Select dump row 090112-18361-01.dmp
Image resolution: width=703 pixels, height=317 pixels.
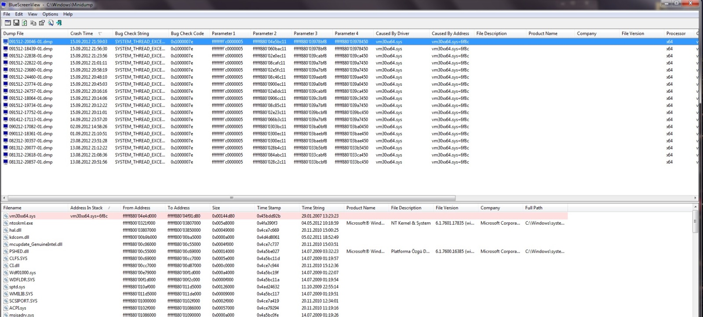coord(349,134)
